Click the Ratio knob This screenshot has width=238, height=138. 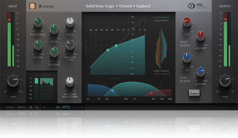(54, 29)
